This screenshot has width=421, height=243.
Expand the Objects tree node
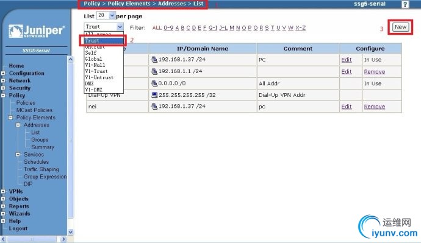pyautogui.click(x=3, y=199)
